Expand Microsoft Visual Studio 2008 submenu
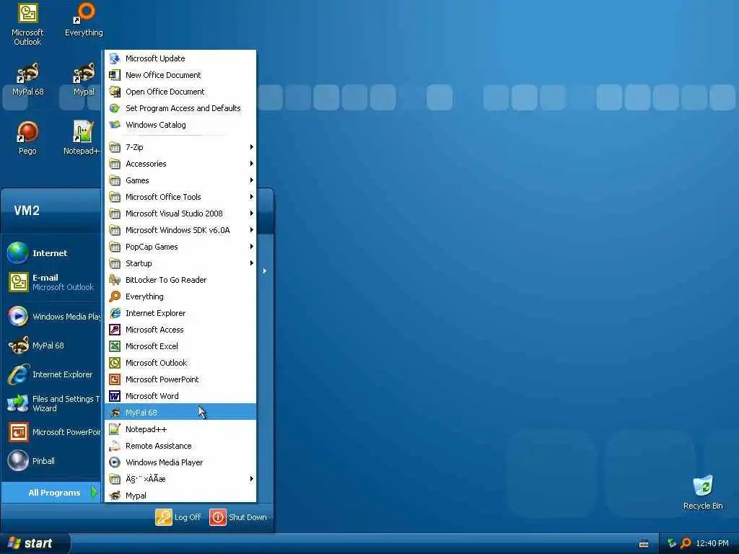 (x=180, y=214)
